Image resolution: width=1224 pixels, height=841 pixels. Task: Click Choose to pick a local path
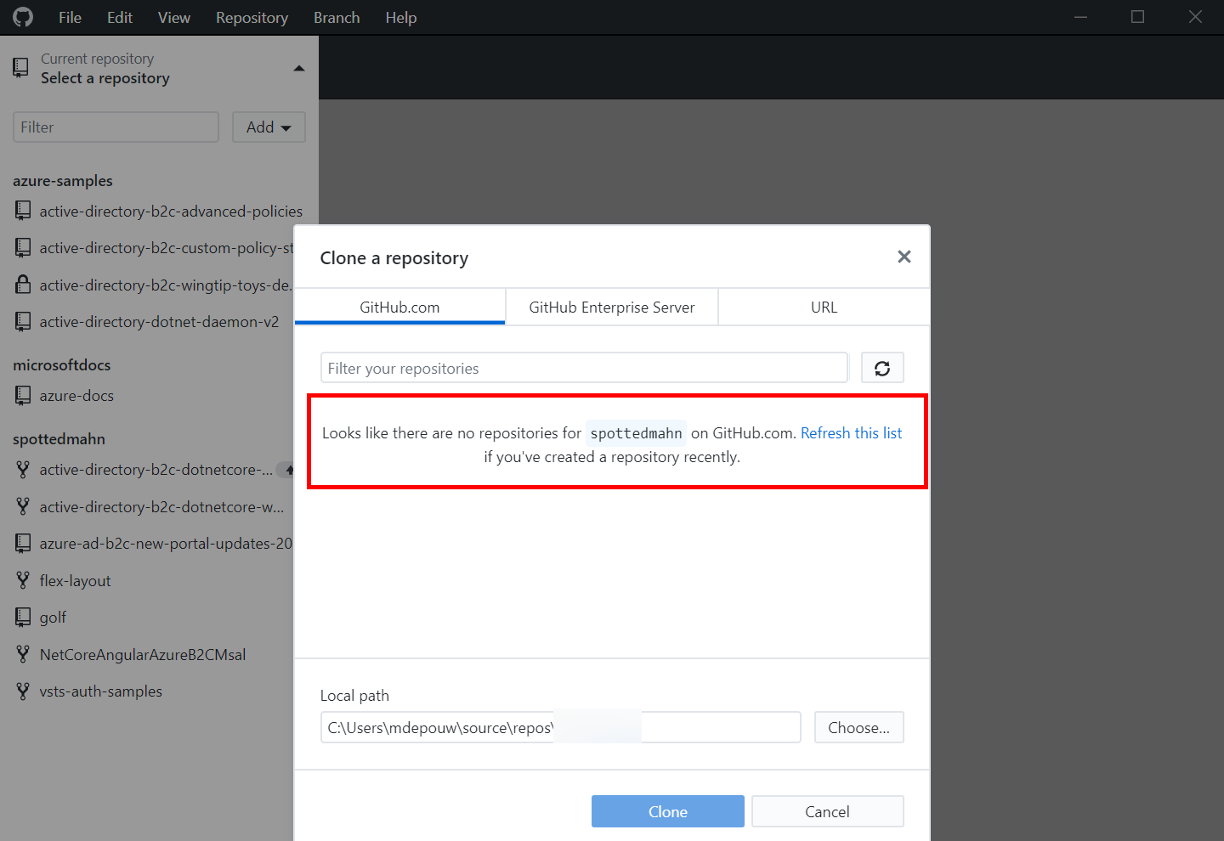[x=858, y=727]
